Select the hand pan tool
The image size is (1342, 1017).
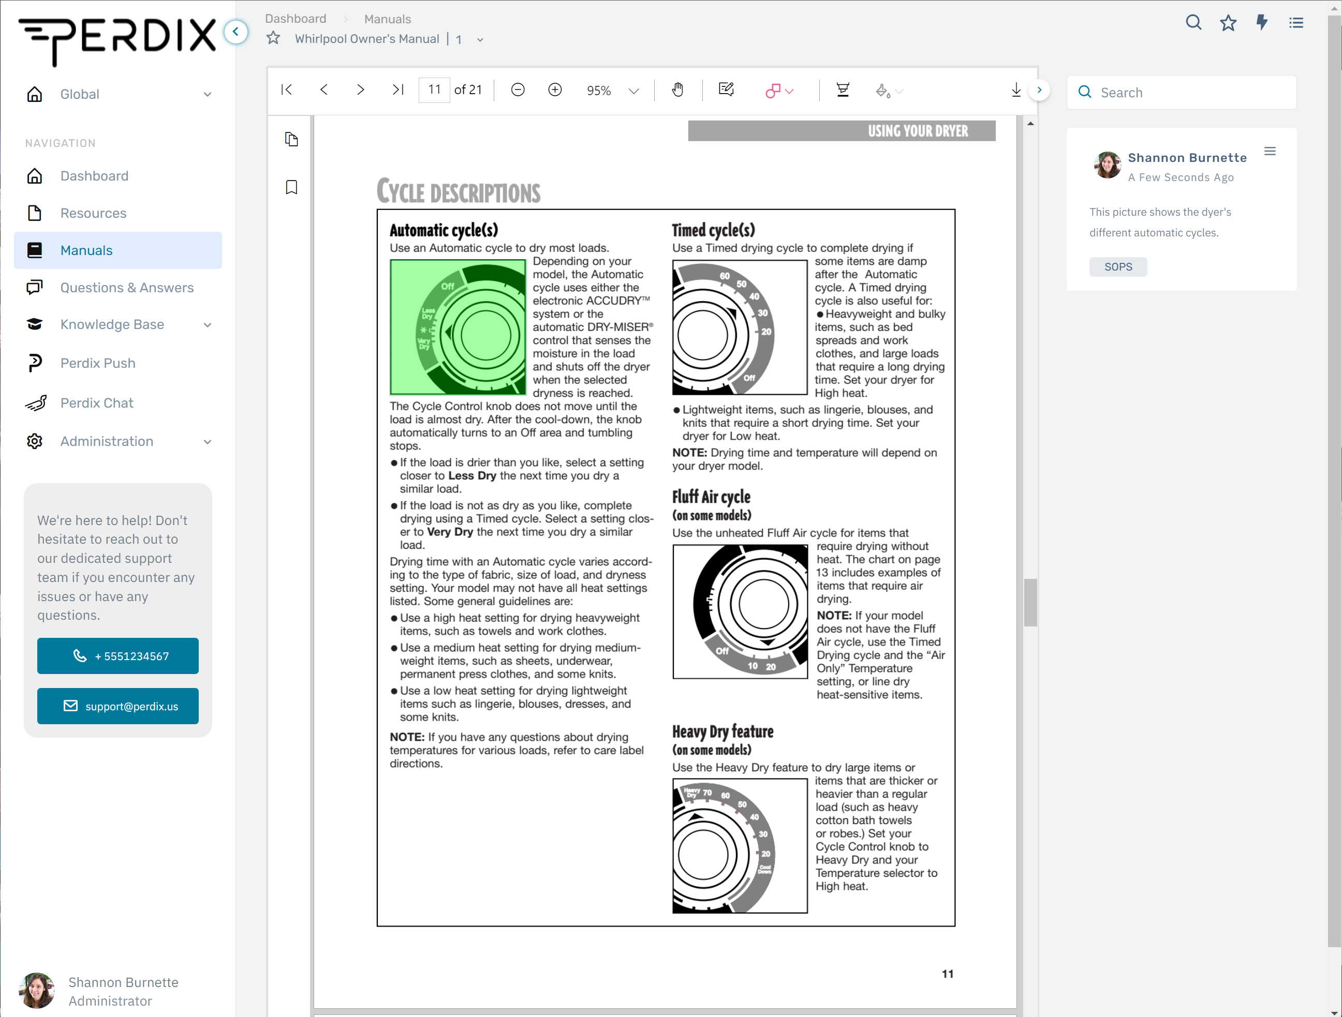(x=677, y=90)
